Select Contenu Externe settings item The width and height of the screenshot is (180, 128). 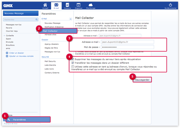pyautogui.click(x=52, y=73)
